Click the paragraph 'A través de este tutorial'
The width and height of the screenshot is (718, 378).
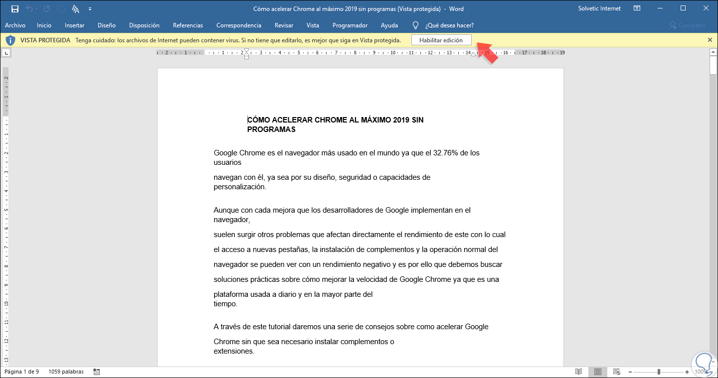click(x=351, y=327)
